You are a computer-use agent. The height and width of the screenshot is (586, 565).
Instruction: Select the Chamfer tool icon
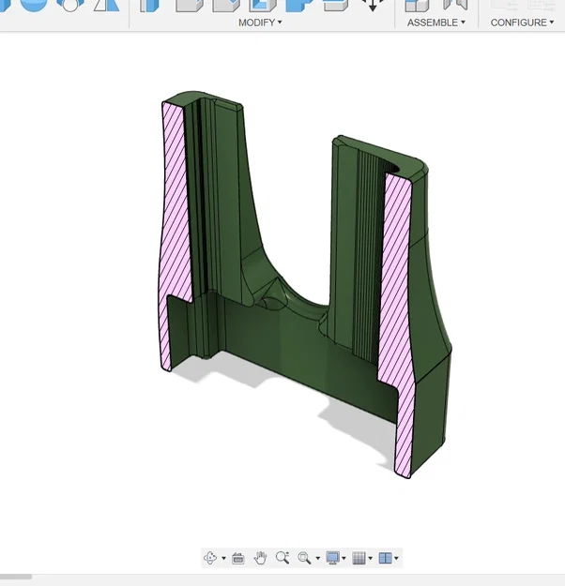click(226, 6)
